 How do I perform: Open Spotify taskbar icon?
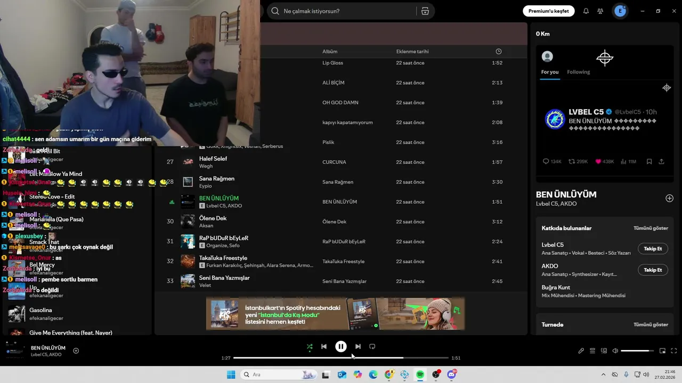coord(420,374)
